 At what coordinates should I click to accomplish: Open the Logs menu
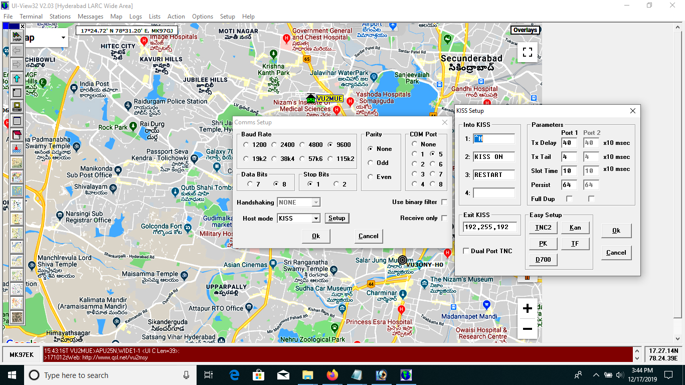pyautogui.click(x=135, y=17)
